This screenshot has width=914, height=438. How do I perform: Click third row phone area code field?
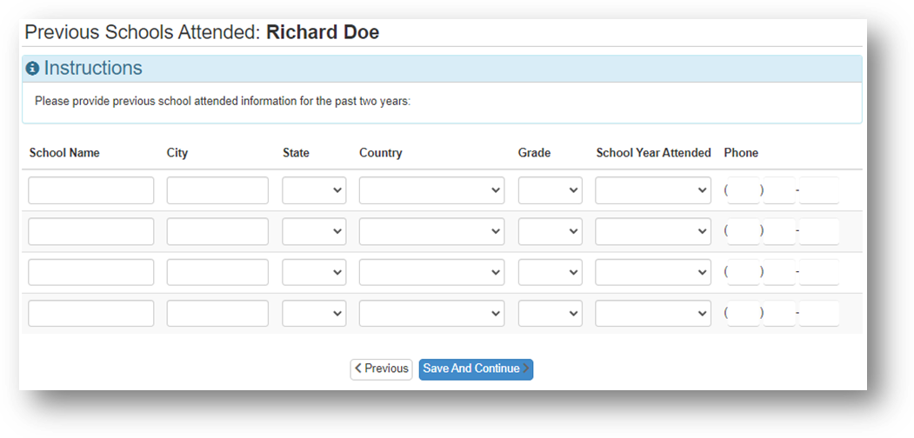[744, 272]
